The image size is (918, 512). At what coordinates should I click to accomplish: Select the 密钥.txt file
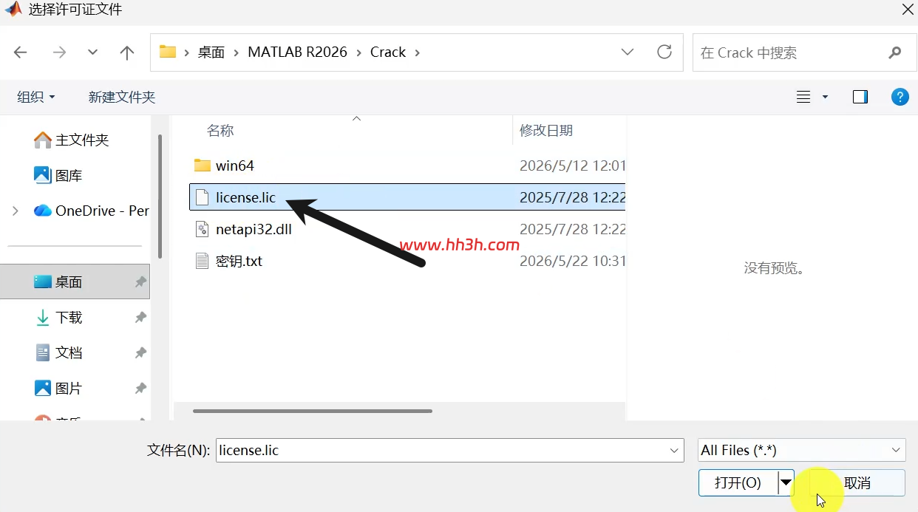click(x=407, y=261)
